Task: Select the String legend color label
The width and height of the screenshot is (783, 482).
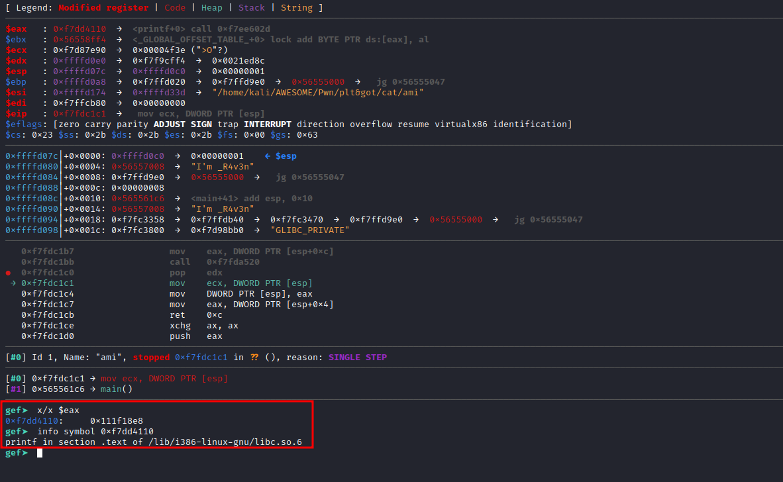Action: click(296, 7)
